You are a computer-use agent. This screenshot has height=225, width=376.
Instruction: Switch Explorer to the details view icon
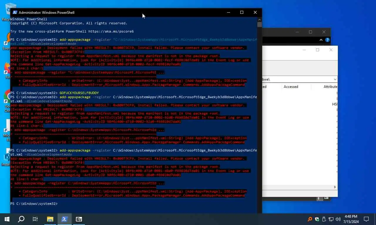(319, 198)
